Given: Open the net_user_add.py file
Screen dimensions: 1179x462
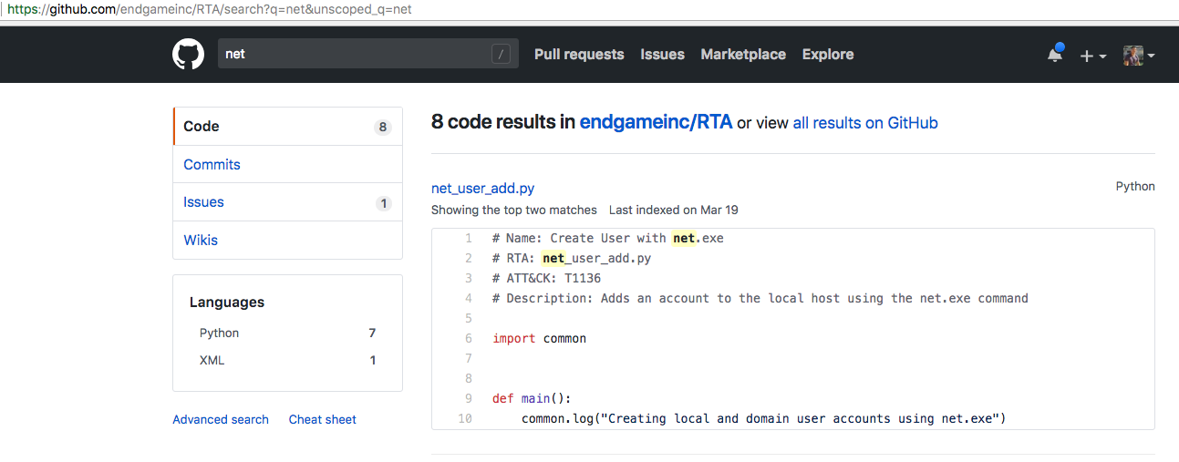Looking at the screenshot, I should [482, 189].
